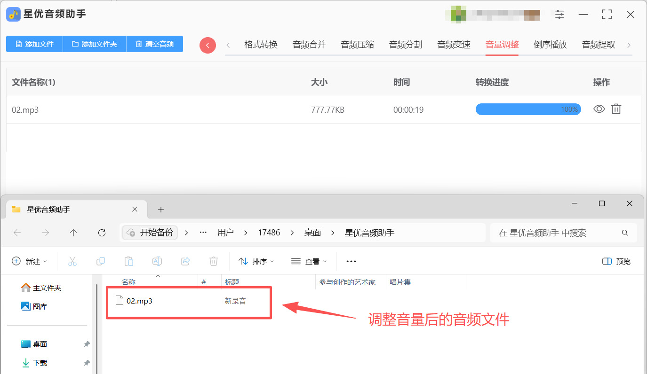The width and height of the screenshot is (647, 374).
Task: Open the 排序 dropdown
Action: [x=256, y=261]
